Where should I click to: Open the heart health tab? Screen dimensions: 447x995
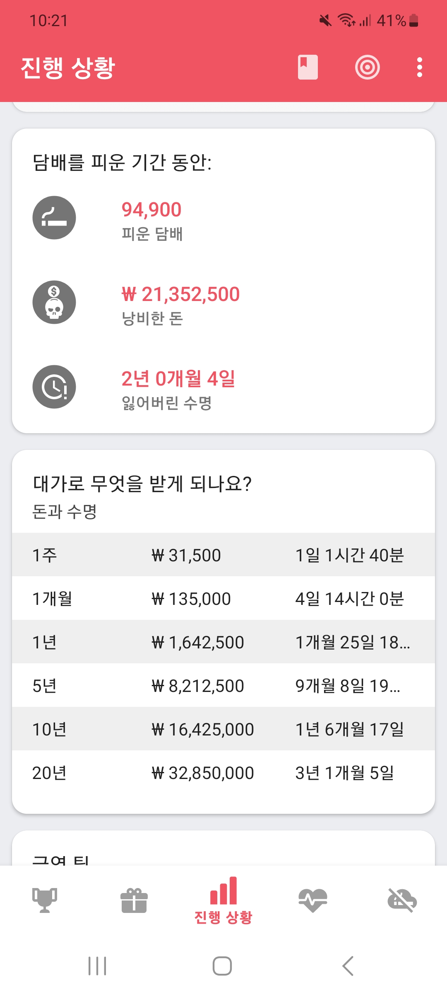pyautogui.click(x=313, y=900)
